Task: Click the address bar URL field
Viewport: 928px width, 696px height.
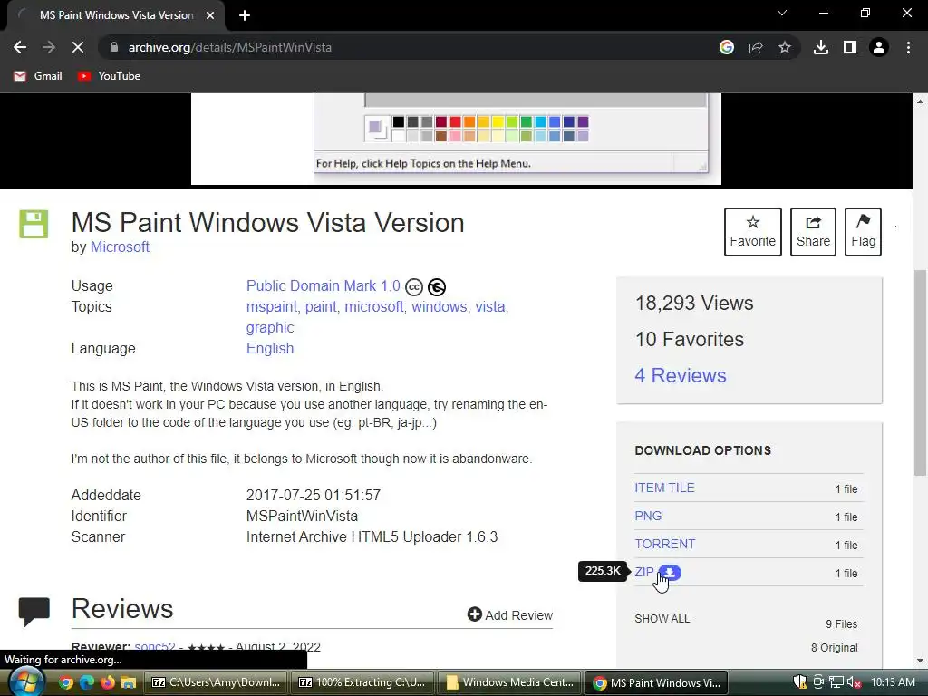Action: pos(409,47)
